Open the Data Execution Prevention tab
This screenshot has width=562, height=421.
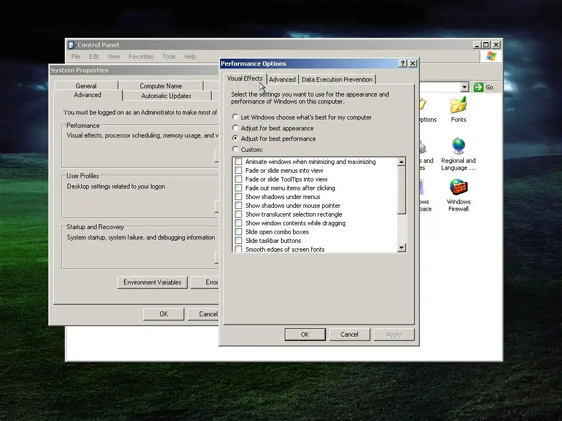pos(337,79)
